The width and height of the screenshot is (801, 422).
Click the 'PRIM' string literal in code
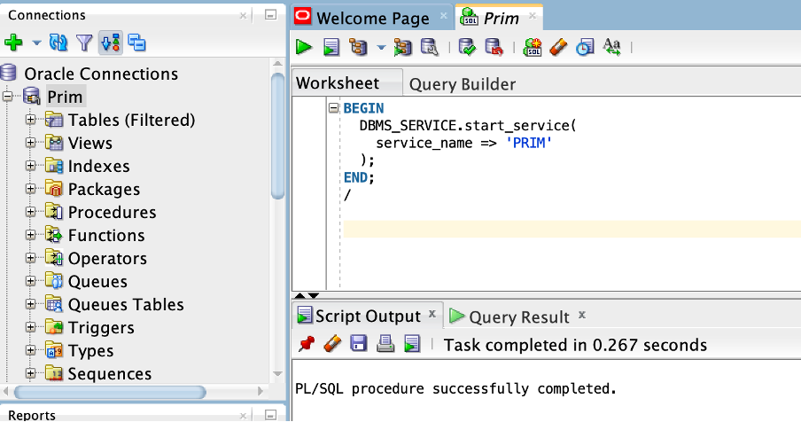[x=529, y=143]
